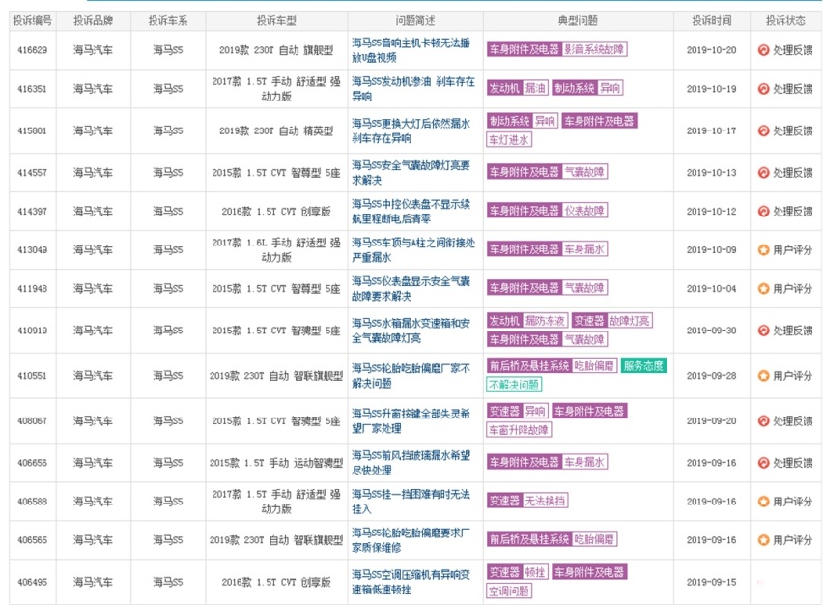Image resolution: width=823 pixels, height=605 pixels.
Task: Open complaint 海马S5安全气囊故障灯亮要求解决
Action: [x=411, y=173]
